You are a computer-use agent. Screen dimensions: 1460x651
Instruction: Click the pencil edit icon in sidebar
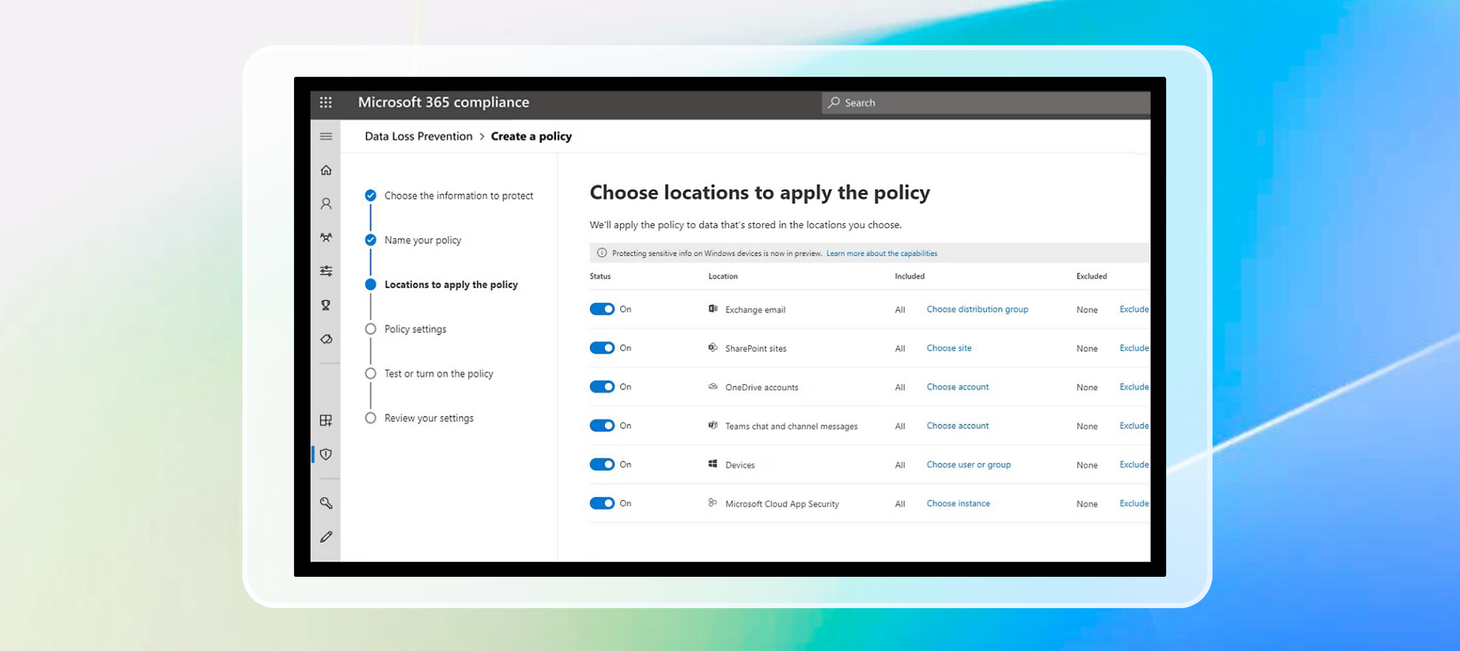[326, 537]
